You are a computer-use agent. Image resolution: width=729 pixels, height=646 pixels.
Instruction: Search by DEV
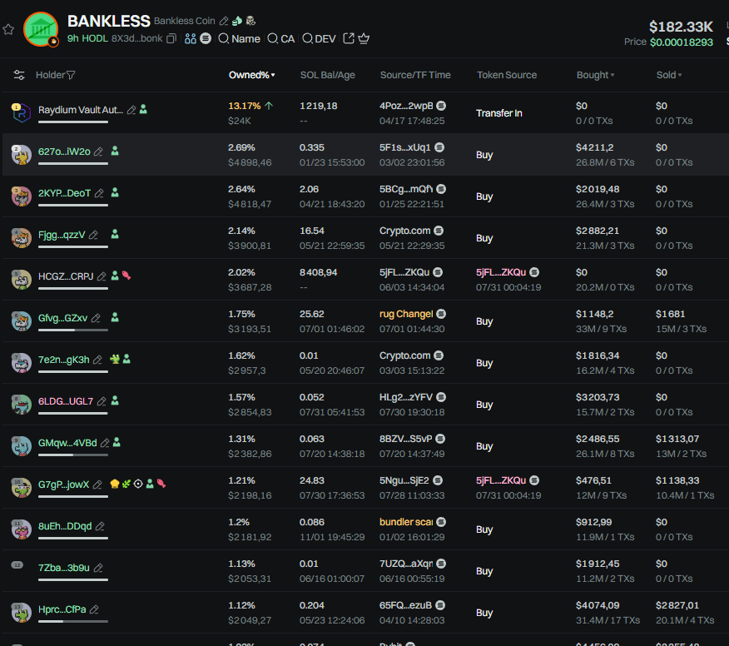pyautogui.click(x=319, y=38)
